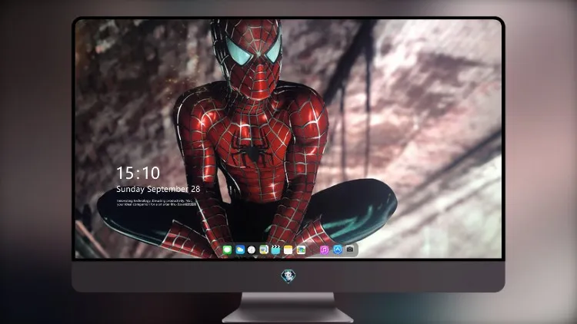Open the blue App Store icon
This screenshot has height=324, width=577.
click(x=338, y=250)
